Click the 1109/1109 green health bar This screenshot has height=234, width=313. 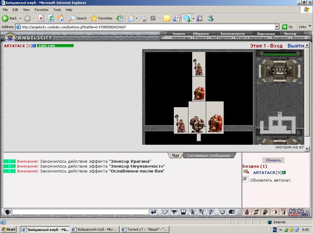tap(55, 46)
